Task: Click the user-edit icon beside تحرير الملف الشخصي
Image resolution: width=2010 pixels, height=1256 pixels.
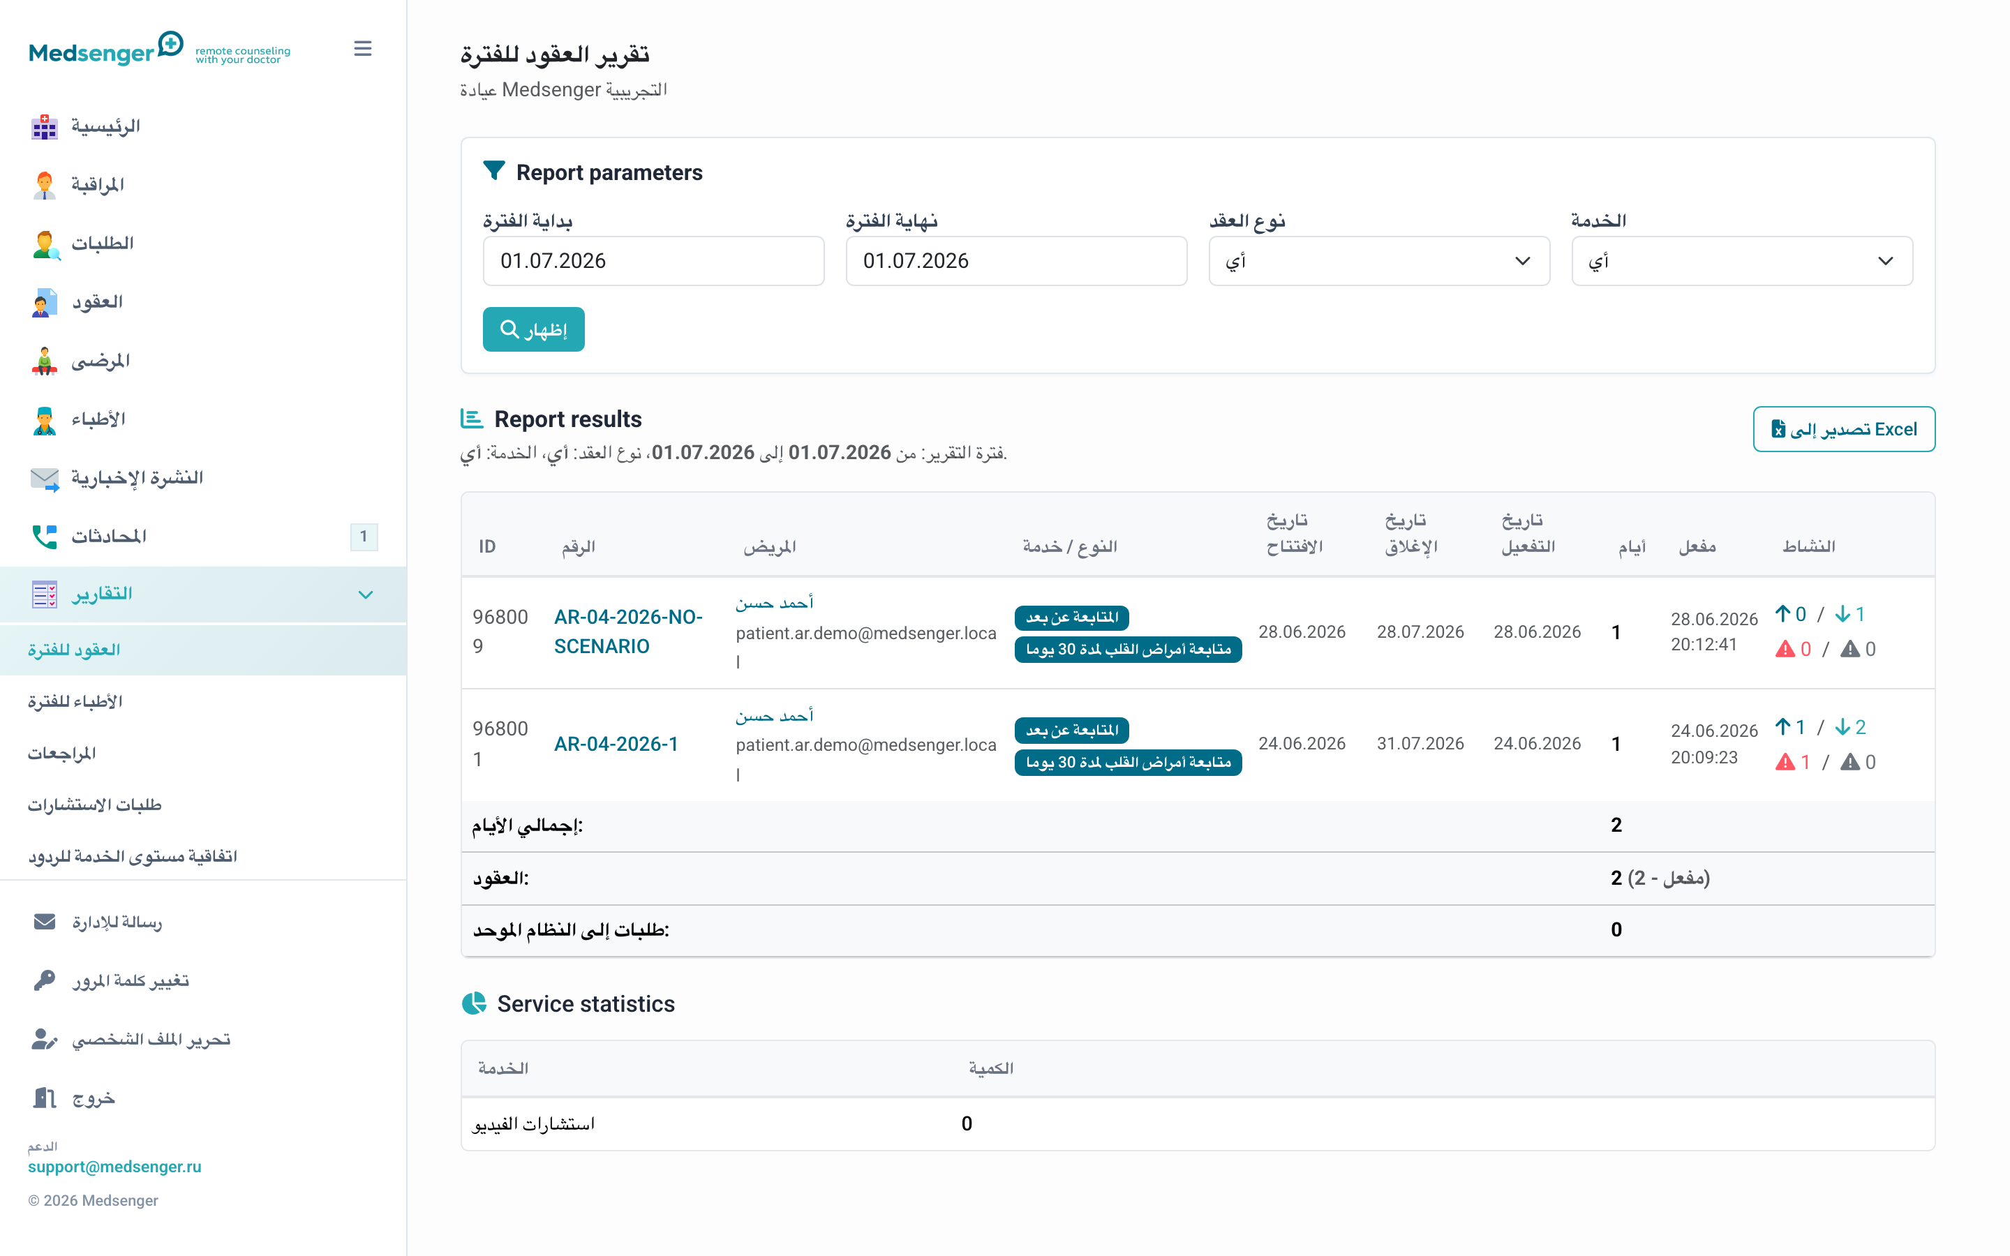Action: [x=45, y=1038]
